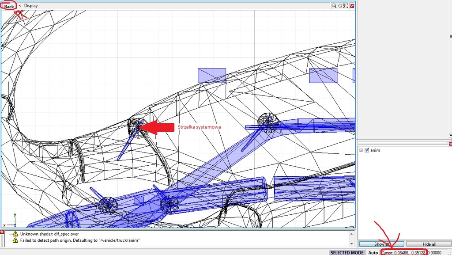The image size is (452, 255).
Task: Click the Auto status bar mode
Action: coord(373,252)
